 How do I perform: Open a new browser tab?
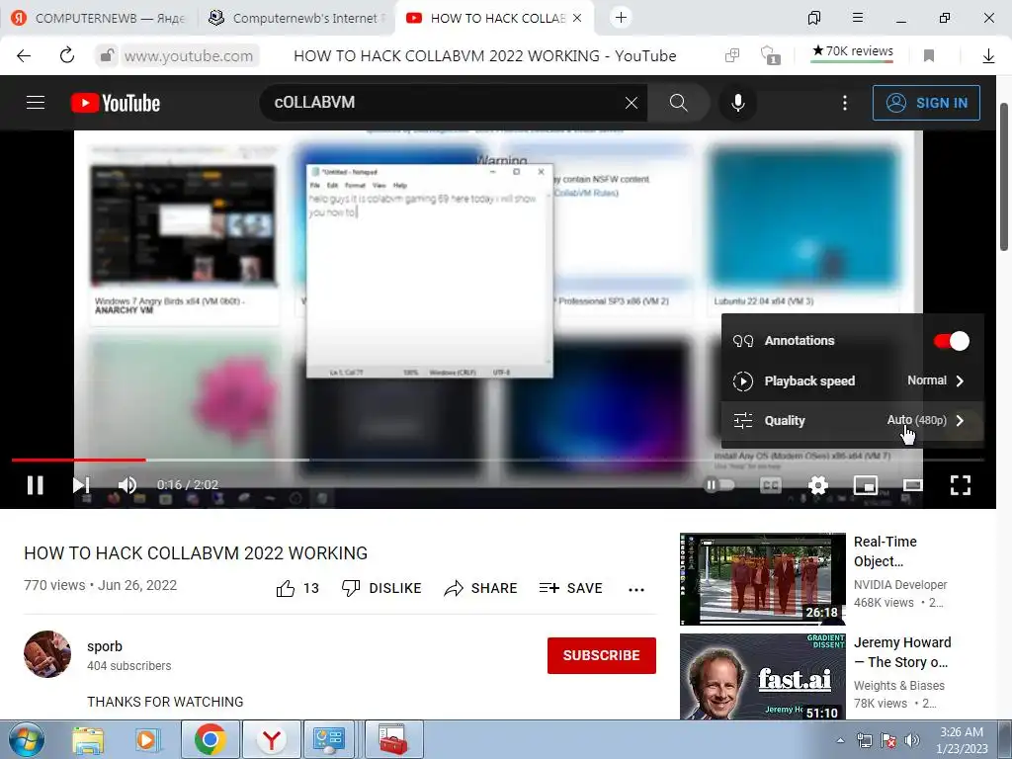(x=621, y=18)
